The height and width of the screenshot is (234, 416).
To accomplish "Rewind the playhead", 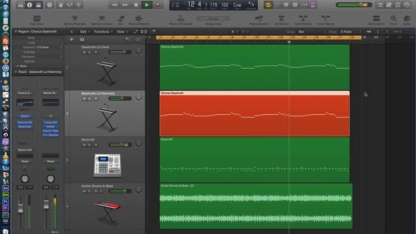I will click(114, 5).
